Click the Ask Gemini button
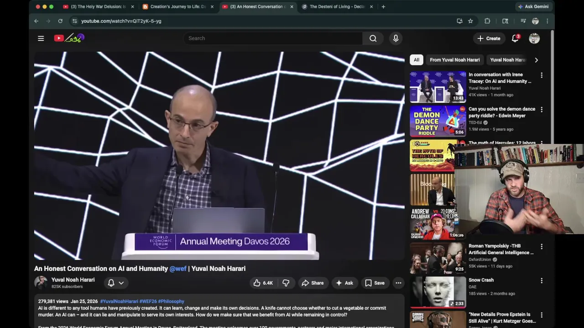Screen dimensions: 584x328 click(x=533, y=6)
